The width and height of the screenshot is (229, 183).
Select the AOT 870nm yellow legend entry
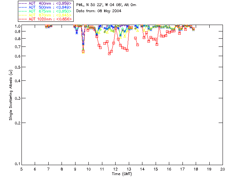45,15
